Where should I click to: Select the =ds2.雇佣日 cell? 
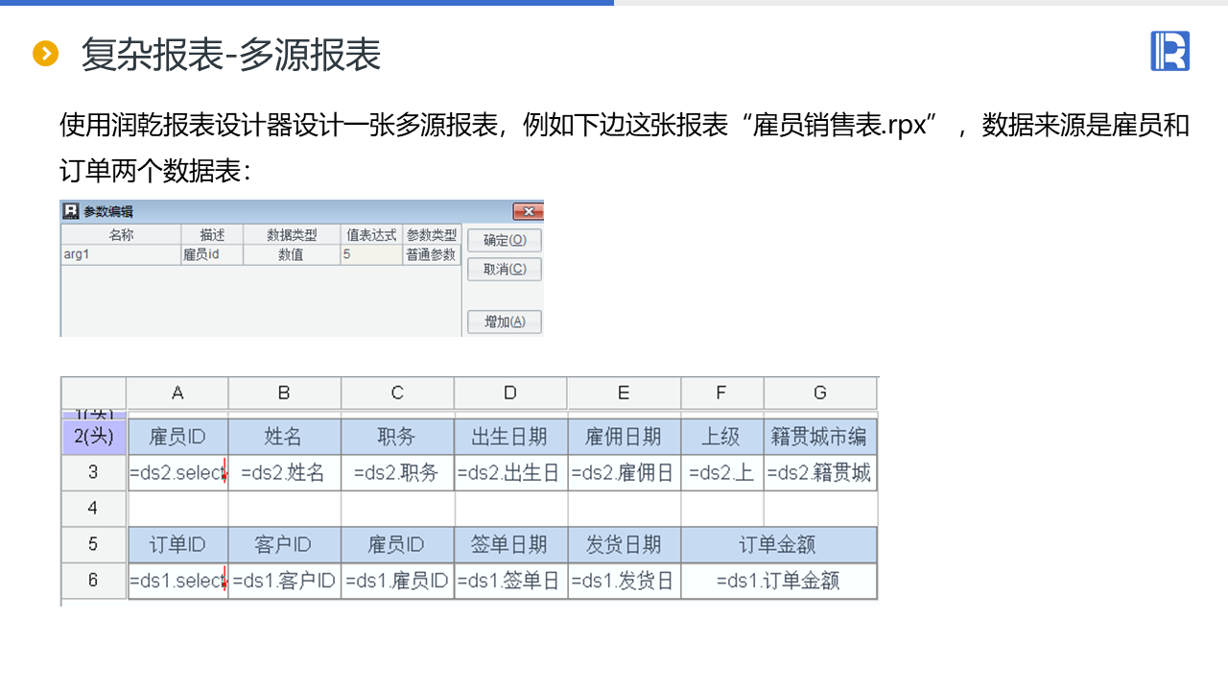[624, 472]
